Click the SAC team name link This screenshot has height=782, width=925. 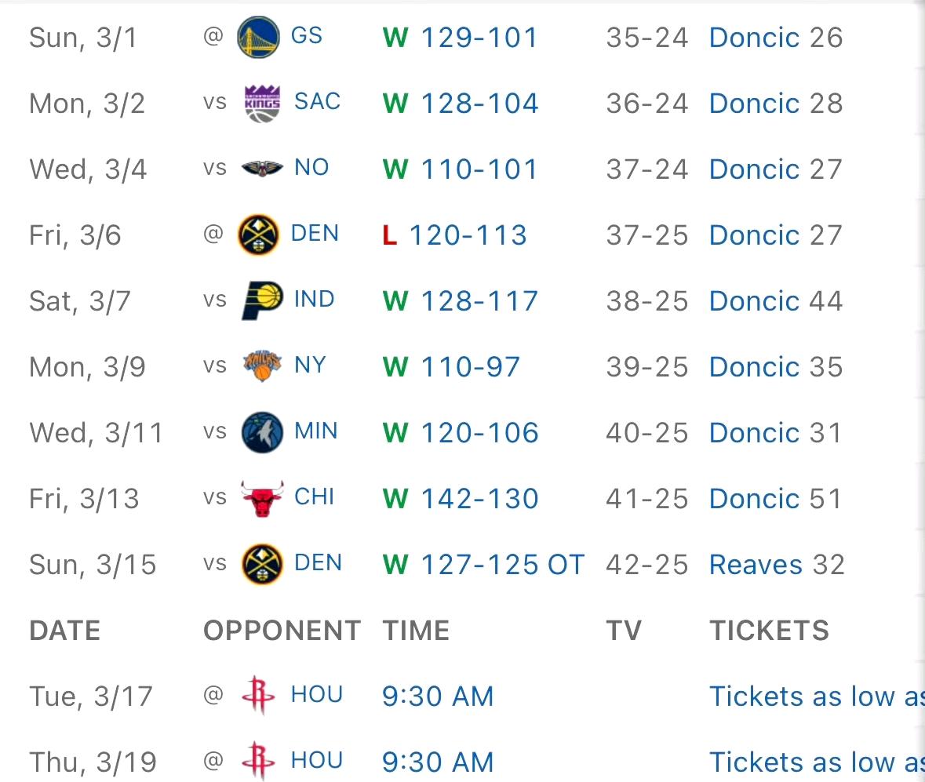point(318,101)
